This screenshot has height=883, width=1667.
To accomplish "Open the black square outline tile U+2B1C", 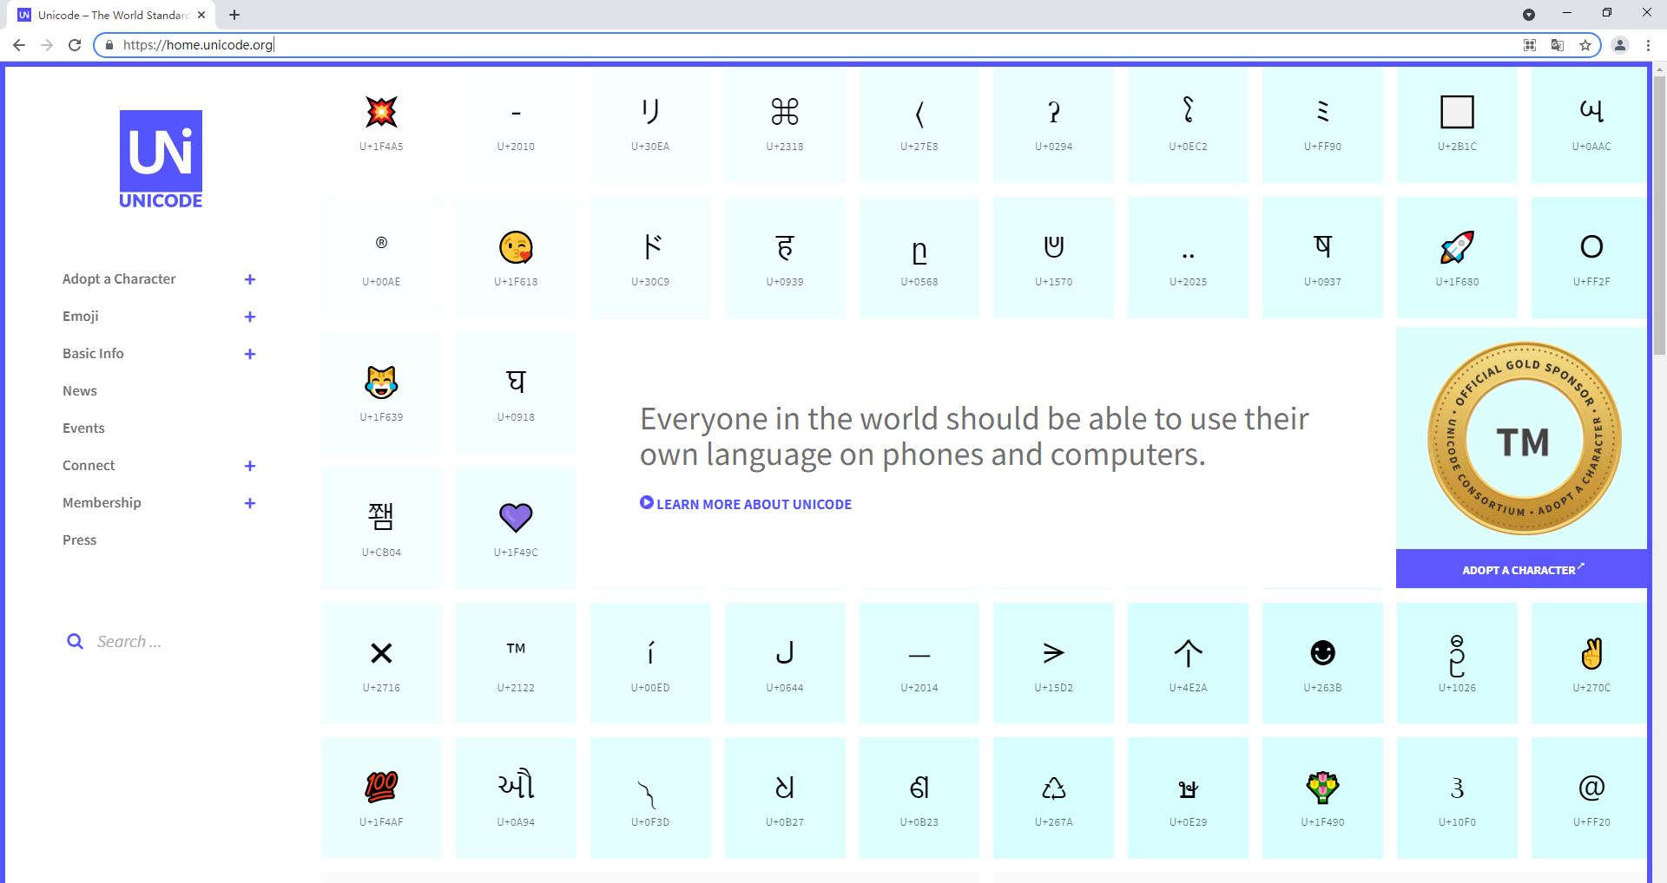I will click(x=1457, y=123).
